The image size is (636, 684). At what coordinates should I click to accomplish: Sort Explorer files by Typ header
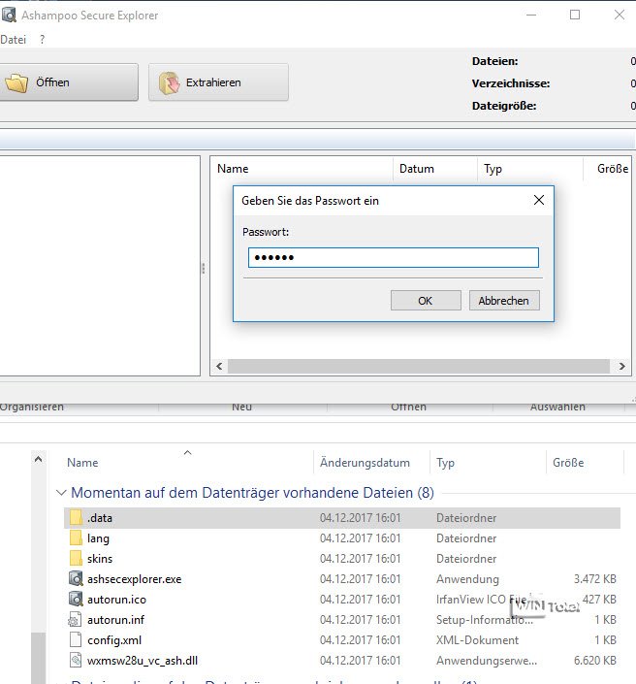click(446, 463)
